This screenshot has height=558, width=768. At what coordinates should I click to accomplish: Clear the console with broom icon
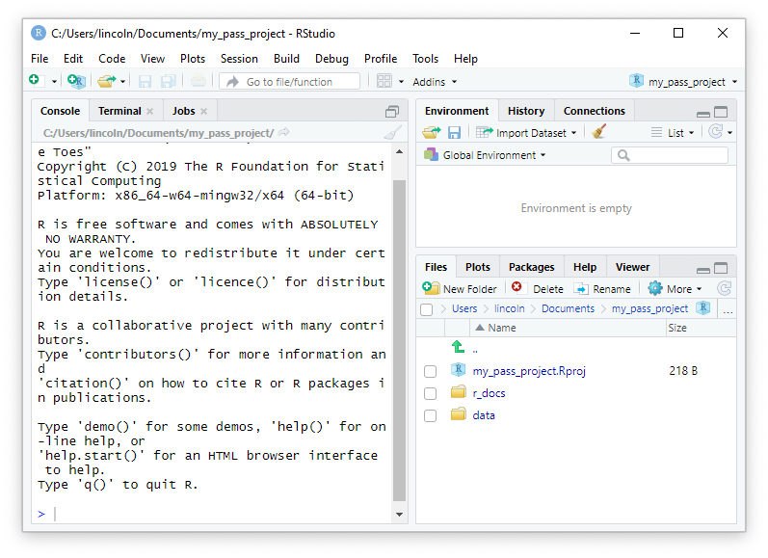[x=392, y=133]
